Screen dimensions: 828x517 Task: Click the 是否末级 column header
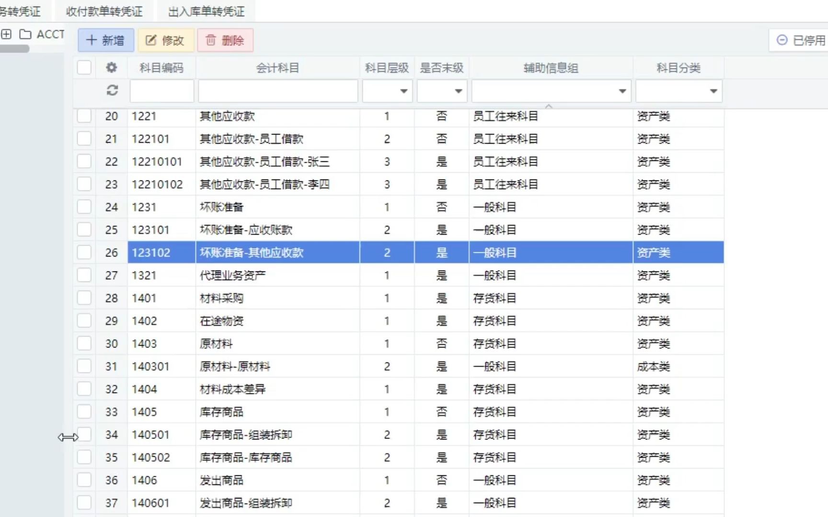click(x=442, y=68)
